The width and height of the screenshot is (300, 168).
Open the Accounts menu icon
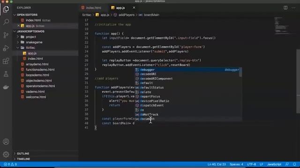click(x=6, y=141)
